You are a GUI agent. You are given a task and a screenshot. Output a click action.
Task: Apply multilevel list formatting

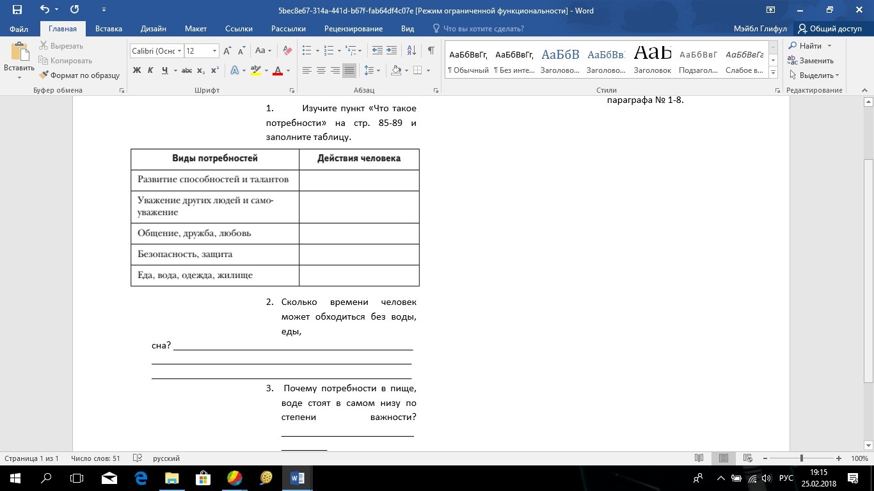click(351, 51)
